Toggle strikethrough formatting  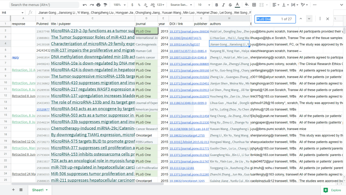[230, 5]
